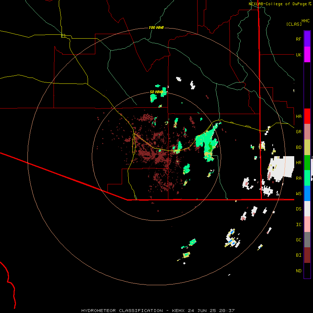Click the GR legend label
313x313 pixels.
[x=298, y=132]
